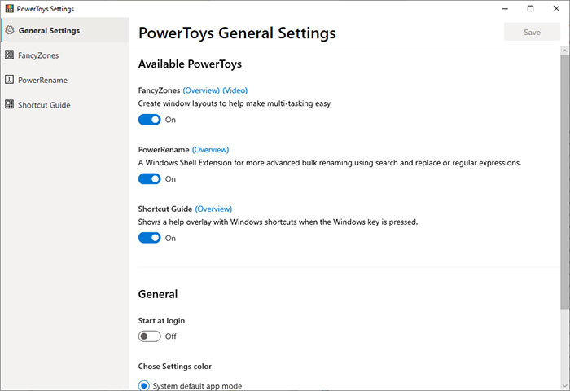Click the PowerRename sidebar icon
Screen dimensions: 570x391
(10, 80)
